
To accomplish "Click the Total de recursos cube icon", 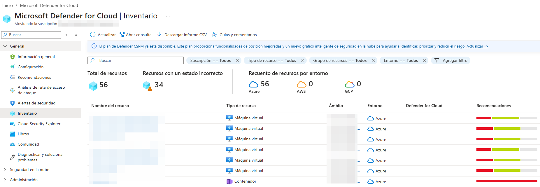I will (x=93, y=86).
